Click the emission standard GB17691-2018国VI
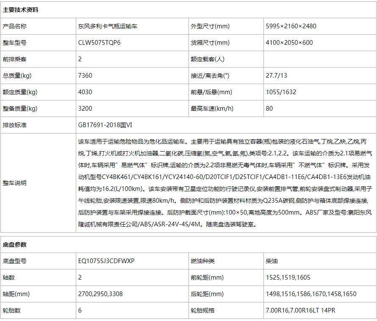This screenshot has height=321, width=377. (x=105, y=125)
